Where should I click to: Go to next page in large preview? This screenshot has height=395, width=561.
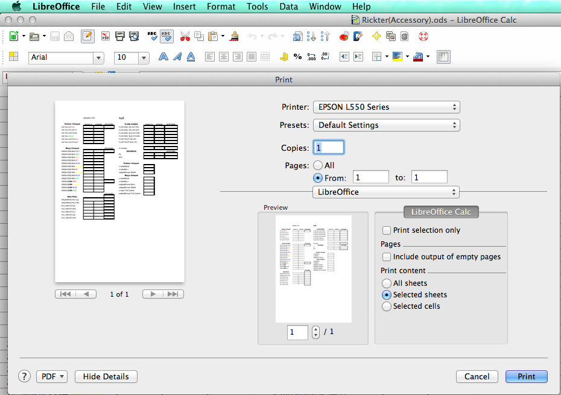153,294
